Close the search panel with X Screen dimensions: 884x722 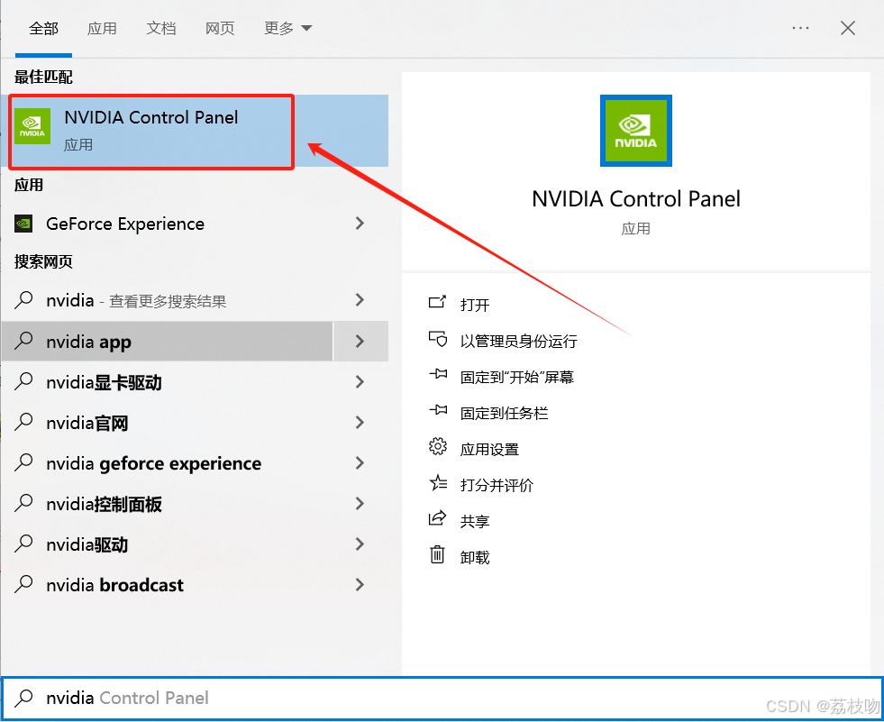point(848,28)
